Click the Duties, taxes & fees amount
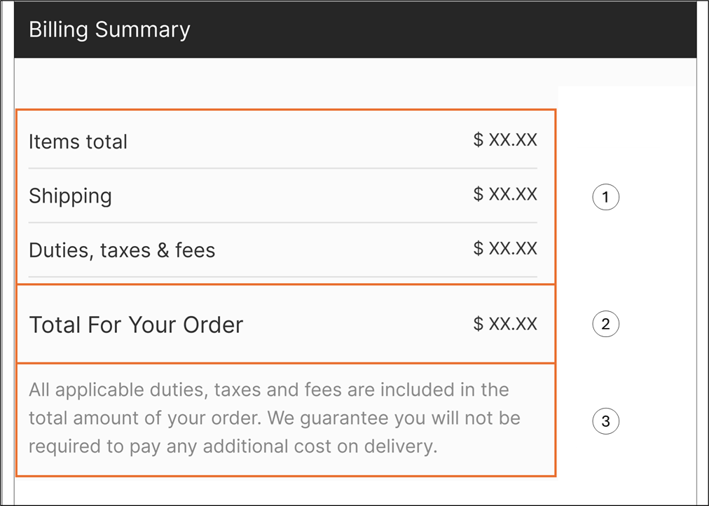This screenshot has width=709, height=506. click(505, 248)
